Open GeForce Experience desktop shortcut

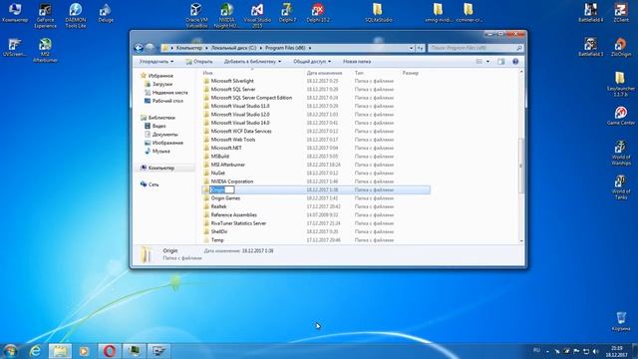45,15
